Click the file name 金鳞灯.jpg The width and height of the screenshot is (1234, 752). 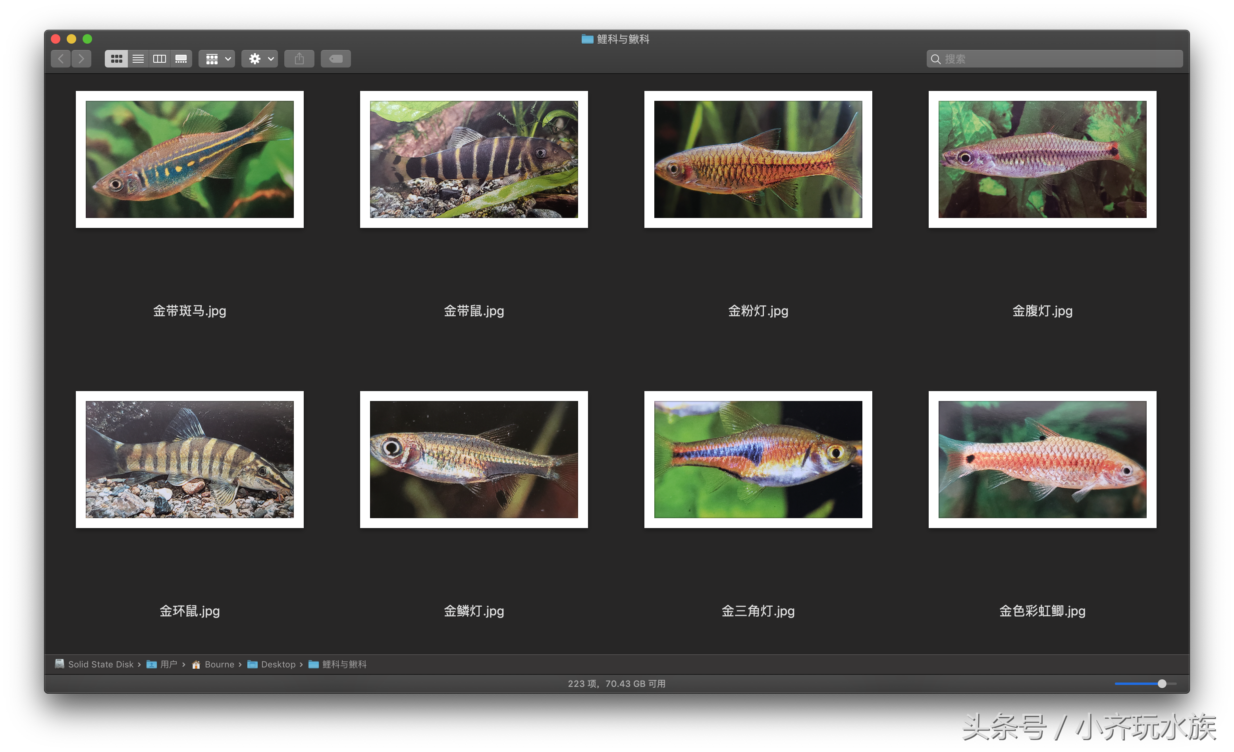(474, 611)
